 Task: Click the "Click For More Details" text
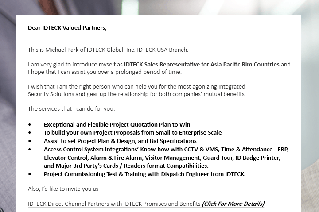[233, 204]
